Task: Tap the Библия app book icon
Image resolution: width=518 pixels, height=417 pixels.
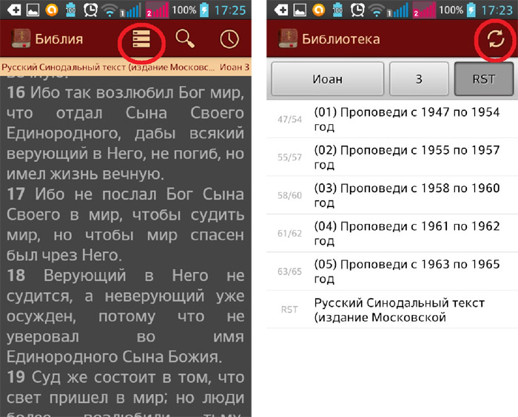Action: (x=20, y=39)
